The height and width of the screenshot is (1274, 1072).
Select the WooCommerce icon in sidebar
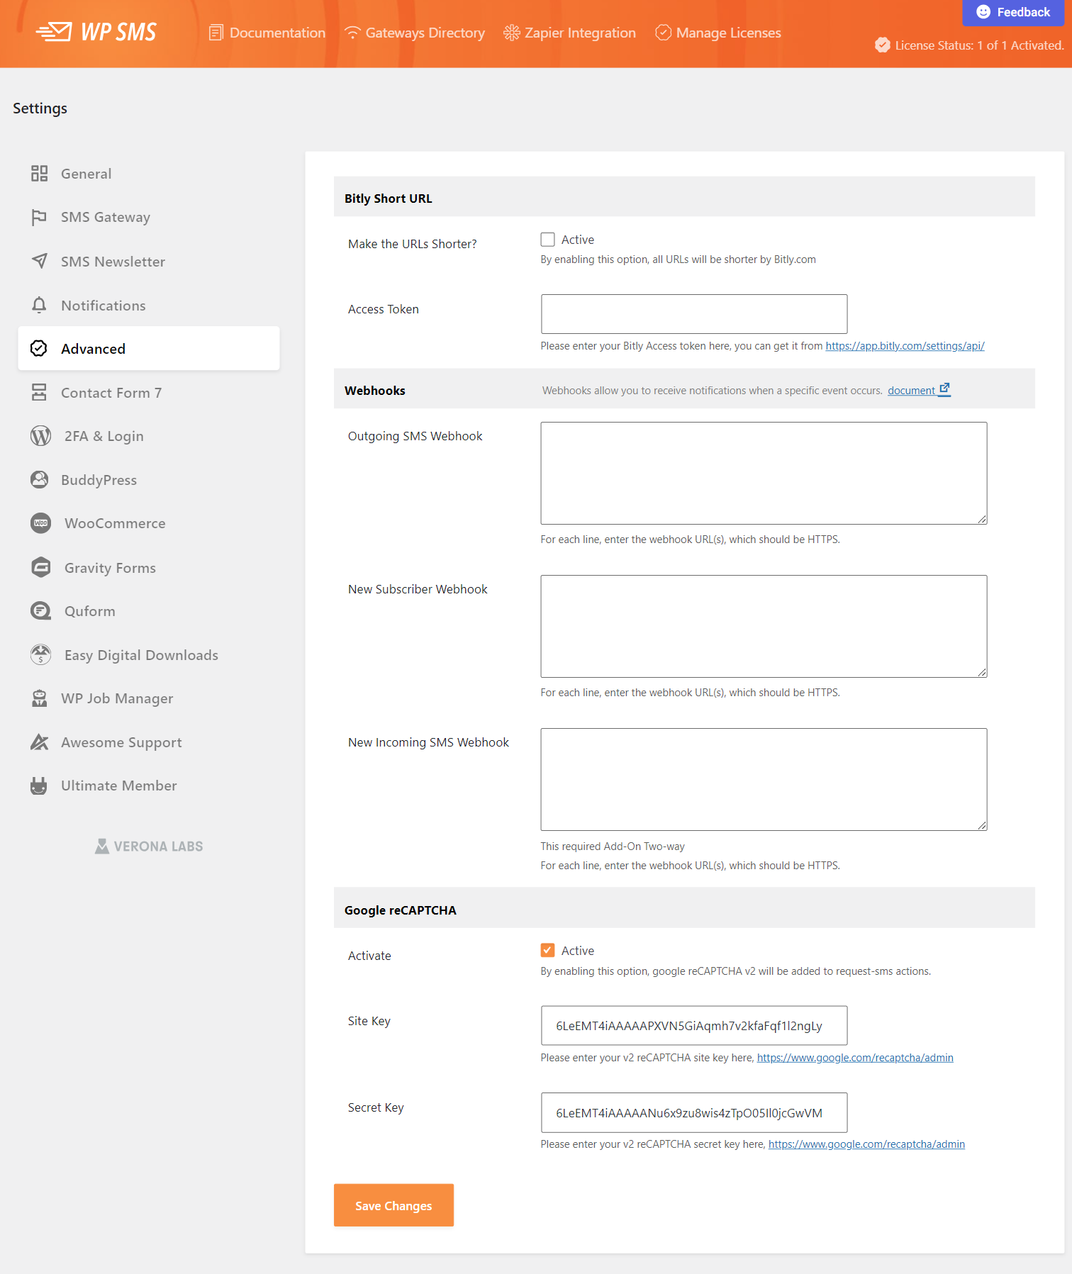(x=41, y=523)
